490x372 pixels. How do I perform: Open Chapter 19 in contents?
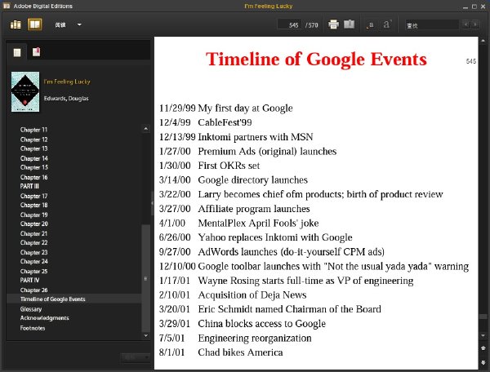tap(33, 215)
